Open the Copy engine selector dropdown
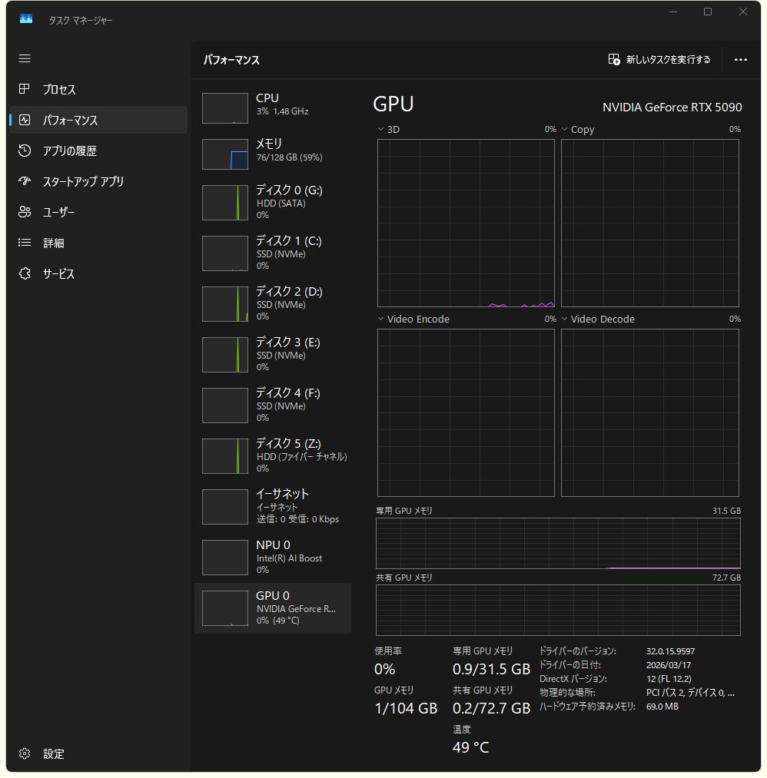Viewport: 767px width, 778px height. [565, 130]
